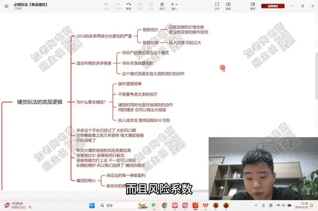Viewport: 318px width, 211px height.
Task: Click the 联系 relationship tool icon
Action: tap(129, 5)
